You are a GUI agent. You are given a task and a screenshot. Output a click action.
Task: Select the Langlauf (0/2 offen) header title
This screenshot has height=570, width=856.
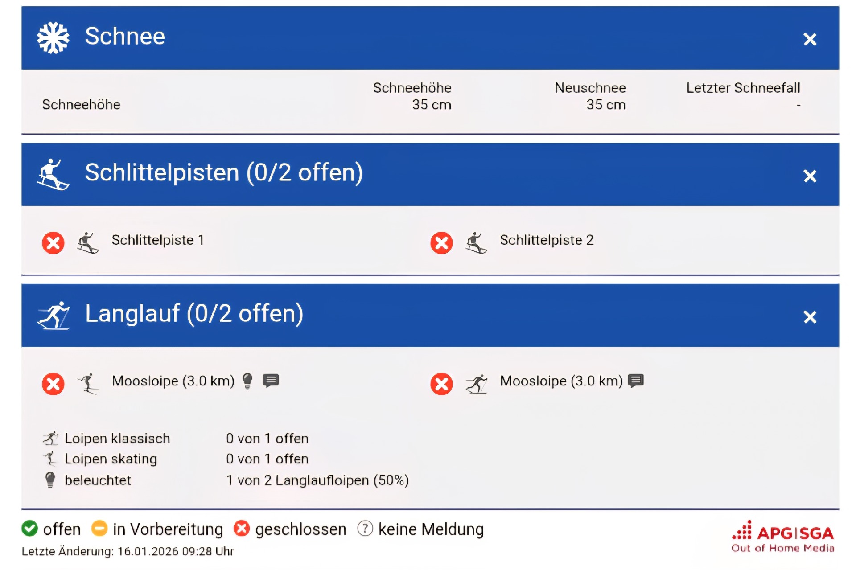click(194, 313)
